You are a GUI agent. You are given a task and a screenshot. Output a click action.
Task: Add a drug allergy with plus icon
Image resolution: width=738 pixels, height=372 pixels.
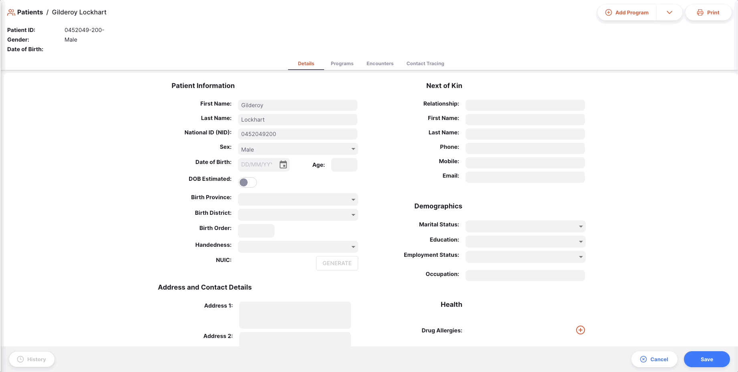580,330
